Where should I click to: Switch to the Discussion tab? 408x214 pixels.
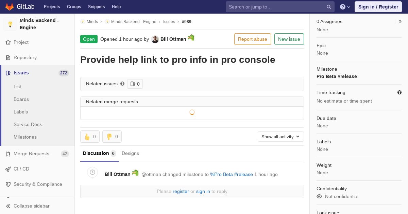[x=100, y=154]
